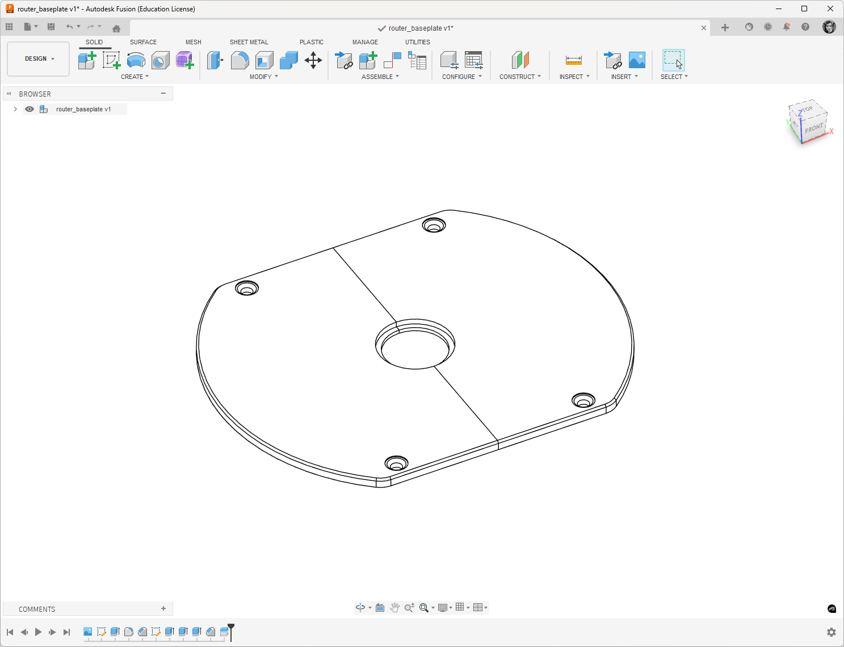844x647 pixels.
Task: Click the timeline end marker
Action: pos(231,632)
